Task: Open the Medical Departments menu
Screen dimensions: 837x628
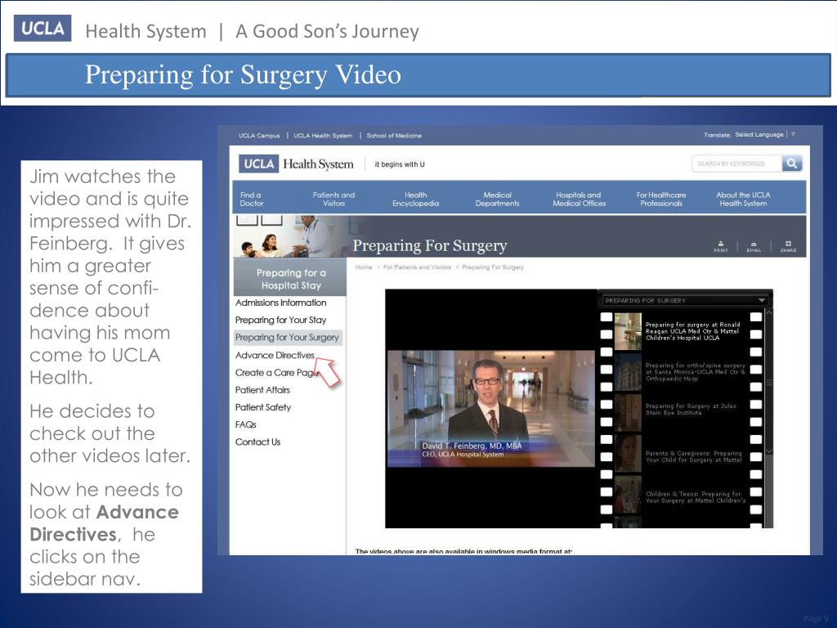Action: (x=497, y=200)
